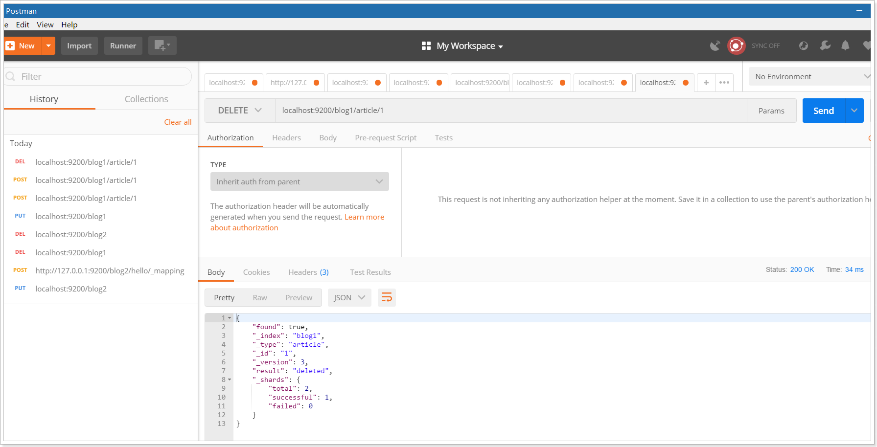Collapse the _shards fold arrow at line 8

tap(230, 380)
